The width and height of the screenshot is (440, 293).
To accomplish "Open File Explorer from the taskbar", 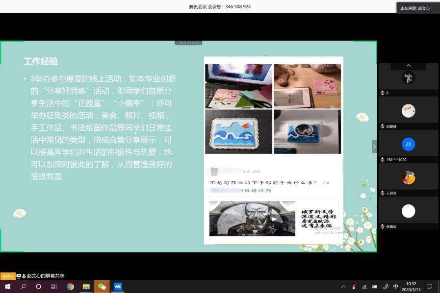I will pyautogui.click(x=86, y=287).
